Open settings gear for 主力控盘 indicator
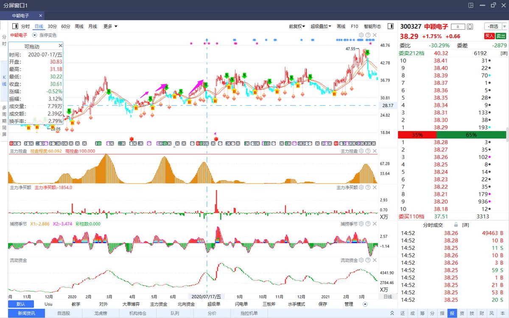 click(x=361, y=151)
